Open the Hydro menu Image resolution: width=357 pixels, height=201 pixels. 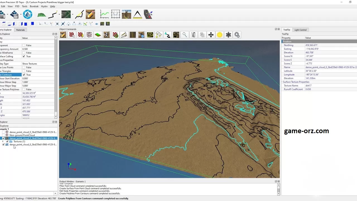point(44,6)
